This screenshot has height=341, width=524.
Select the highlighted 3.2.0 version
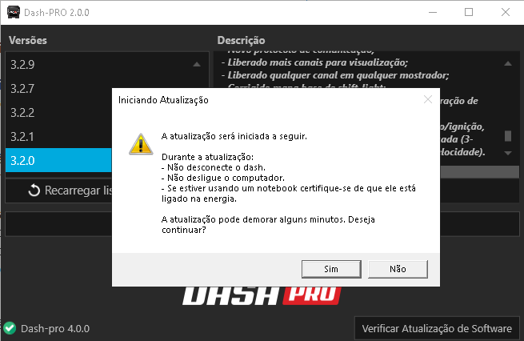[x=58, y=160]
